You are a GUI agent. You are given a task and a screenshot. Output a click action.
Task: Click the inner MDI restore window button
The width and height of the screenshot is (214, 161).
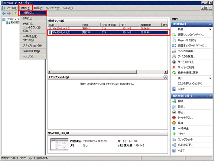coord(207,8)
